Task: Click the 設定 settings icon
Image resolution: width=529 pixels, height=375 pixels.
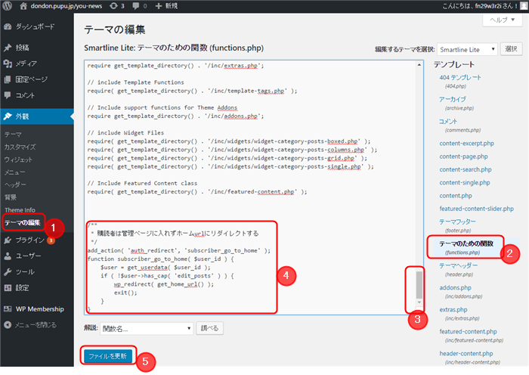Action: [8, 287]
